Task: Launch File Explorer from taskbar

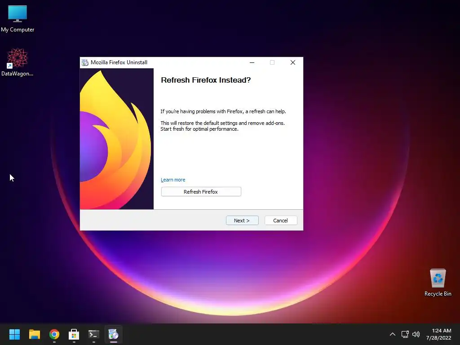Action: click(x=34, y=334)
